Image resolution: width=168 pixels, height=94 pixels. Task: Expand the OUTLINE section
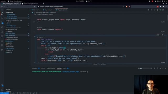pos(8,89)
